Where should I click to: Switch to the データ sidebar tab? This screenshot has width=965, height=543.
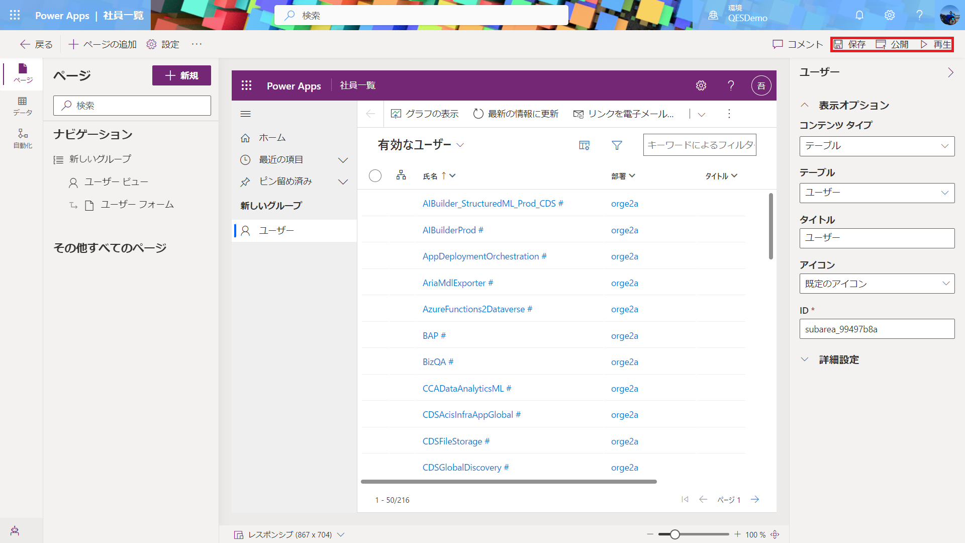[23, 107]
